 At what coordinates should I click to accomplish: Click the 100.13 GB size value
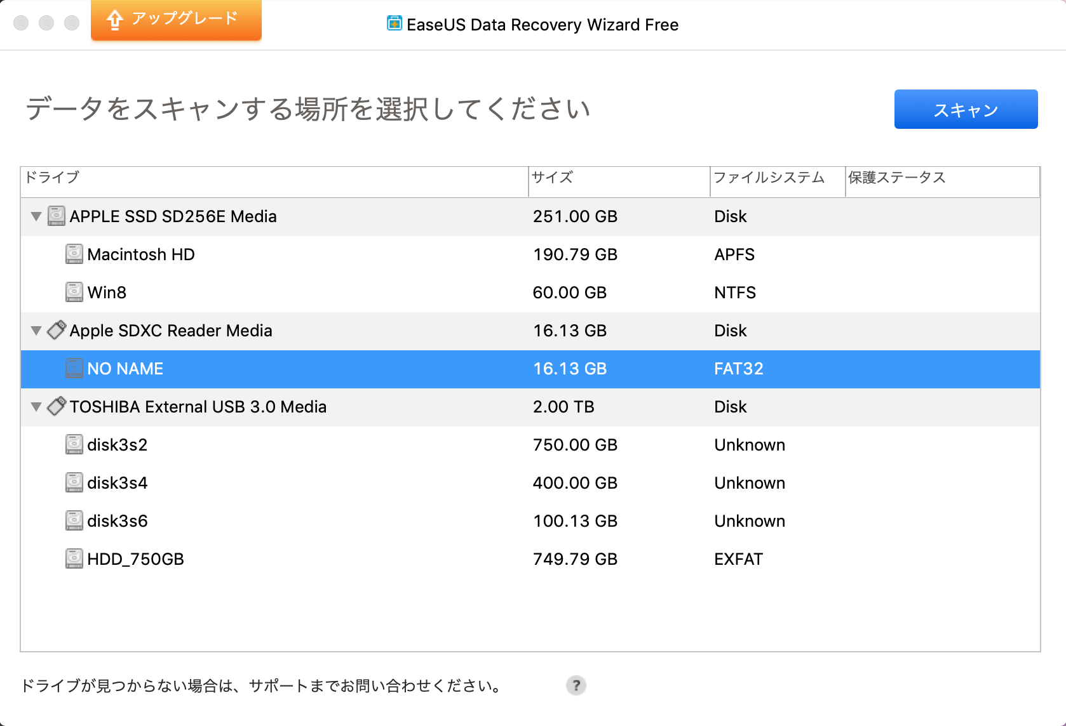575,521
